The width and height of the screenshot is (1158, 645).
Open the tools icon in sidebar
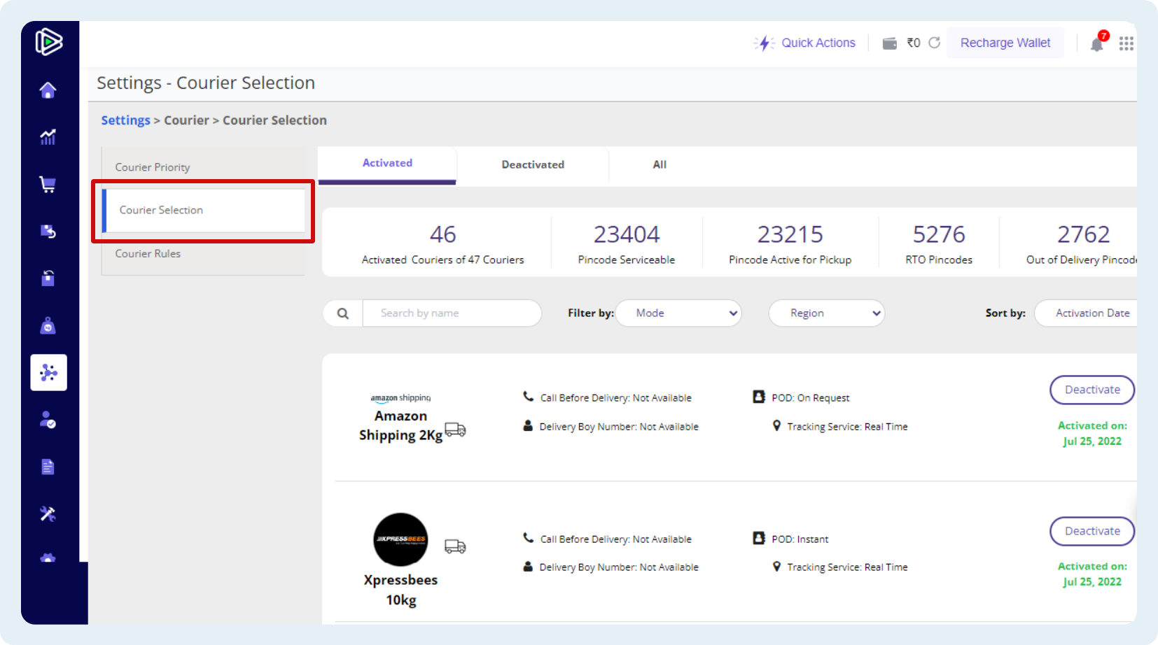click(x=48, y=513)
